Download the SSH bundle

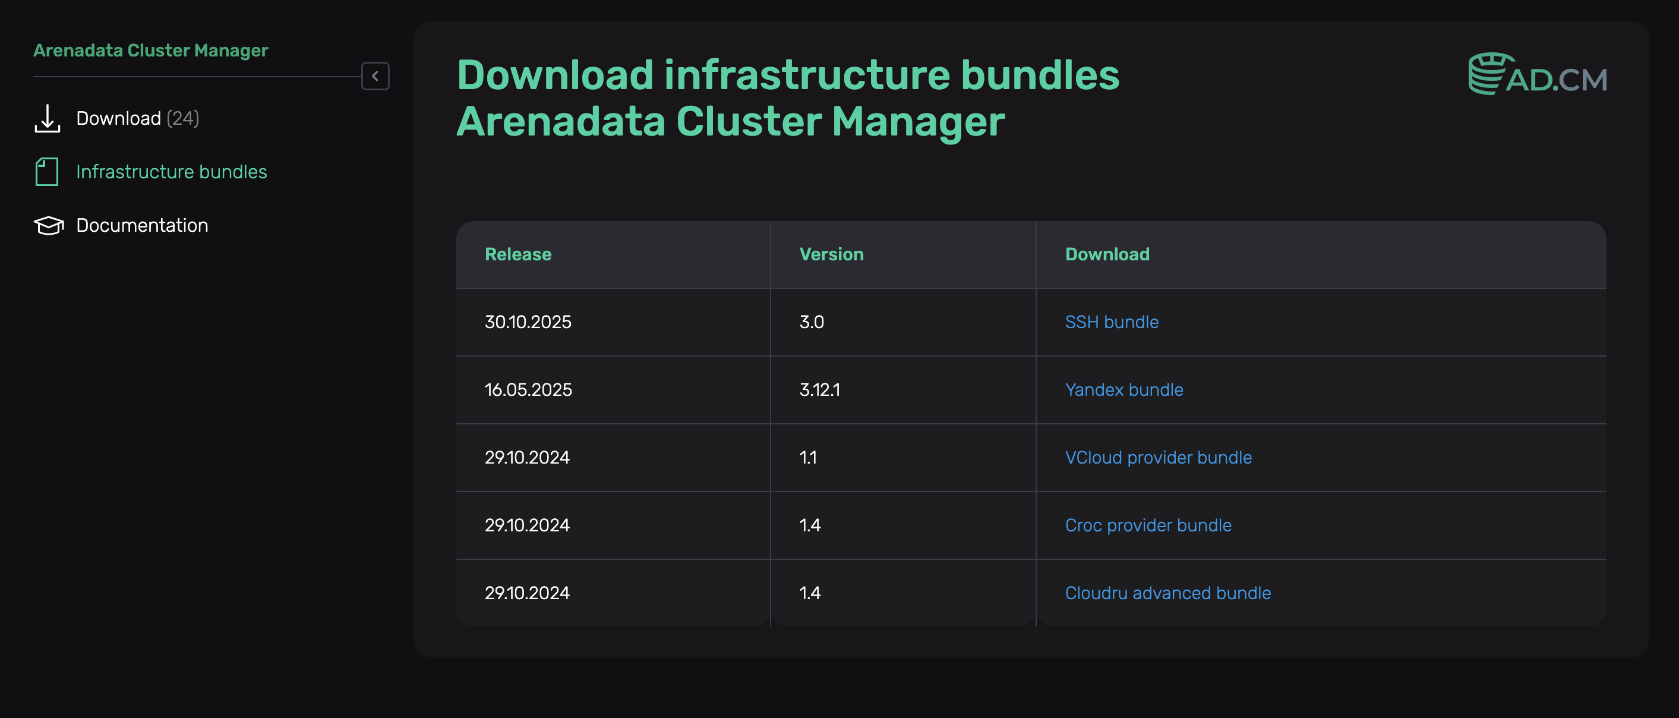1111,322
